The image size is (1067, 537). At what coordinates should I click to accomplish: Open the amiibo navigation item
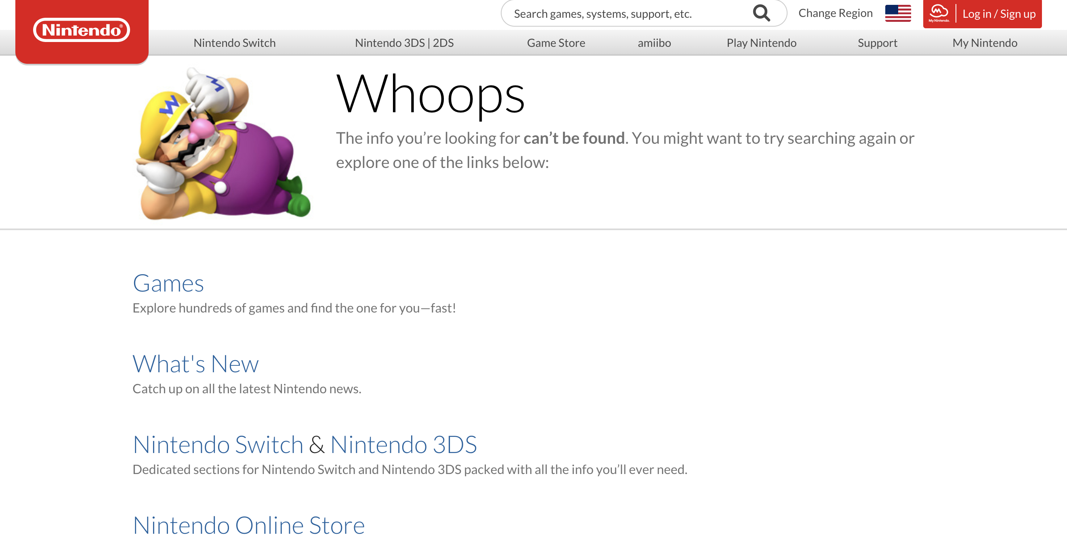tap(653, 43)
